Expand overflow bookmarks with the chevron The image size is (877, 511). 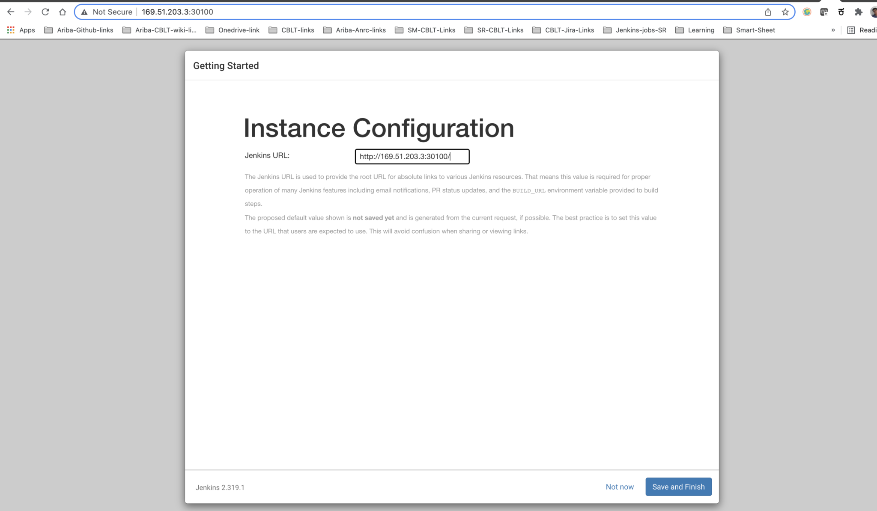(833, 30)
